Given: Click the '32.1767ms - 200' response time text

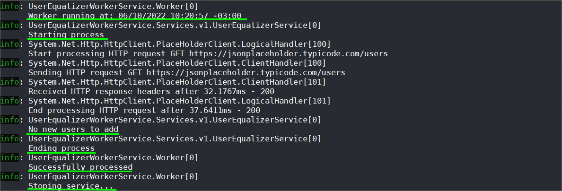Looking at the screenshot, I should click(x=239, y=91).
